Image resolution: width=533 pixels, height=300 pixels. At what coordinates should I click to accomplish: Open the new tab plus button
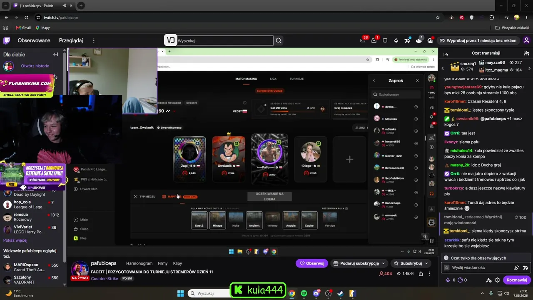click(x=81, y=6)
